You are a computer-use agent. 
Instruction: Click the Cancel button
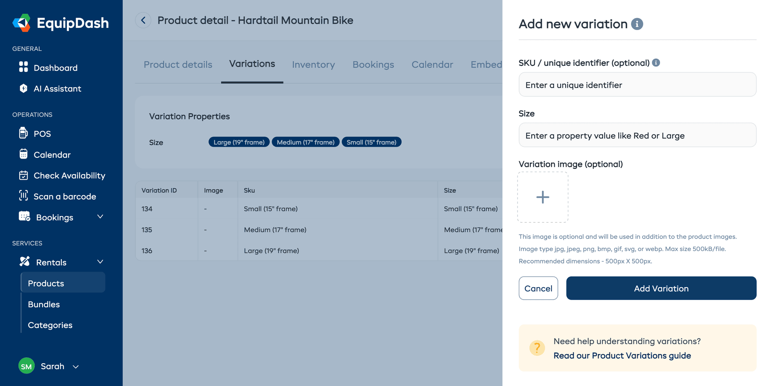point(538,288)
